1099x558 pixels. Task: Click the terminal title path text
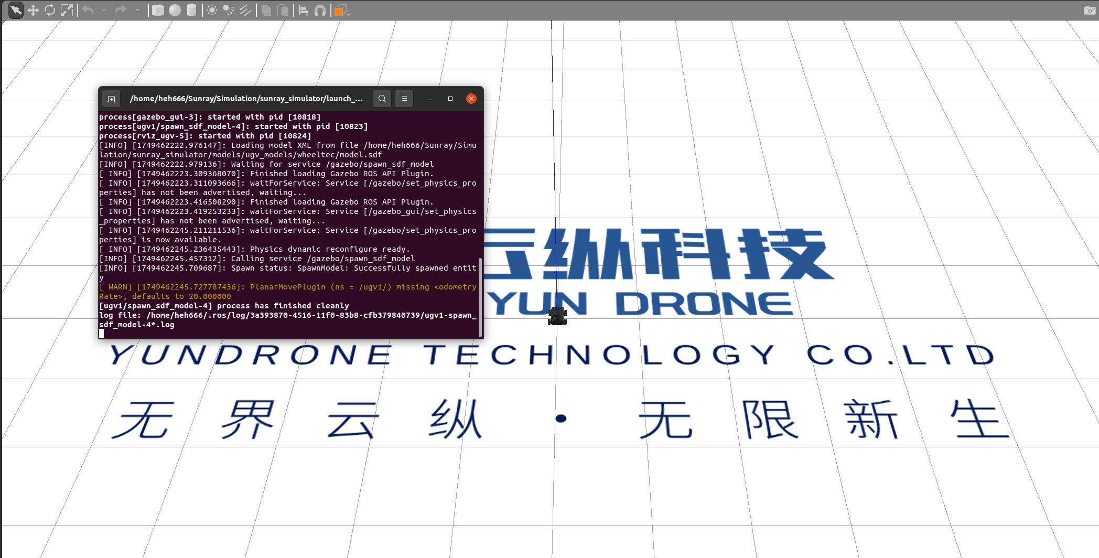(246, 99)
